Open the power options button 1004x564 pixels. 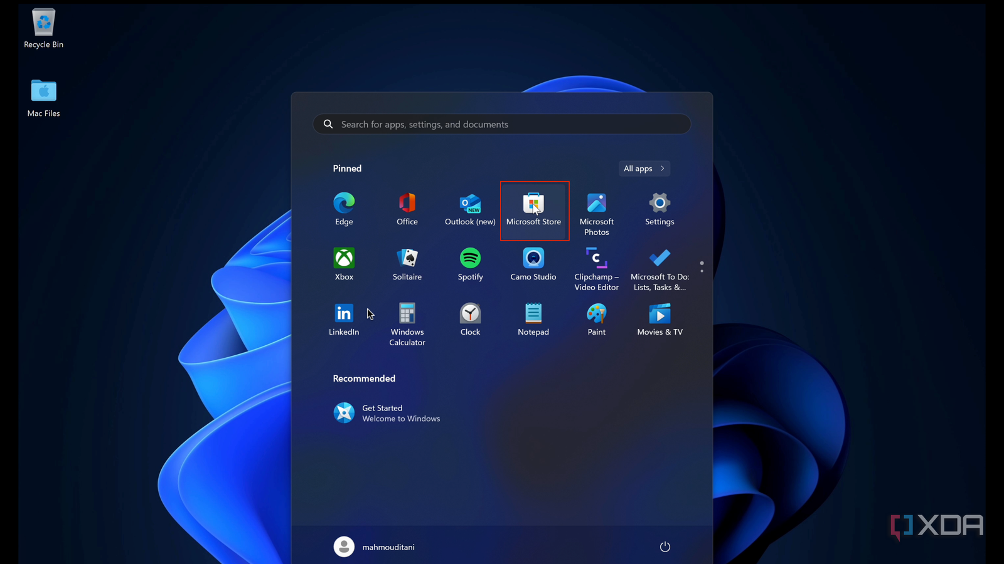tap(665, 547)
